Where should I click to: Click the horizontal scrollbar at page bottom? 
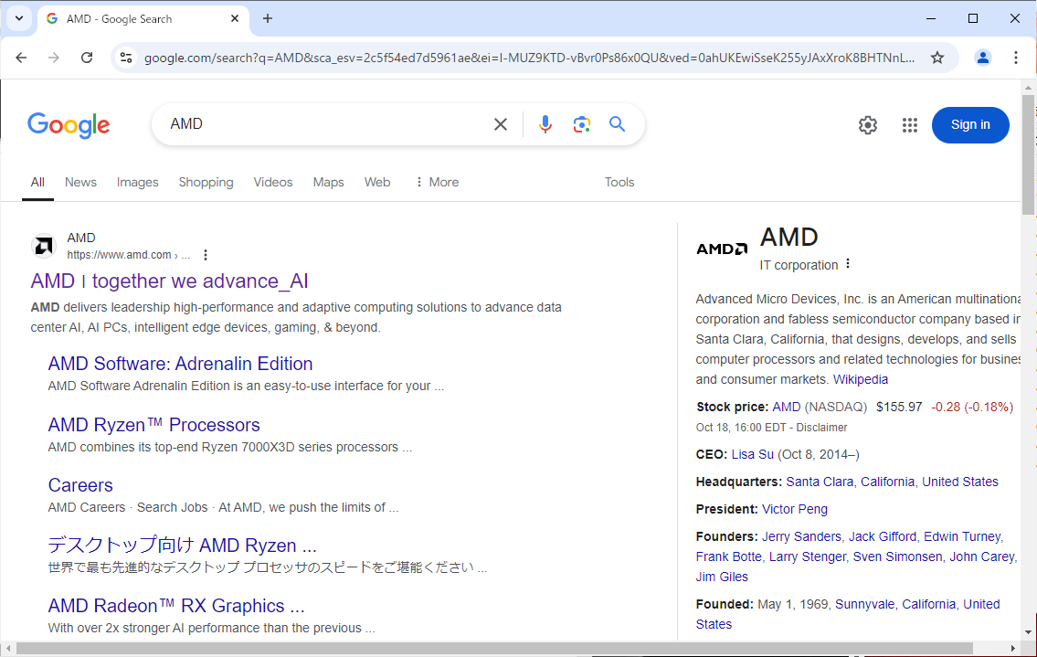point(493,648)
